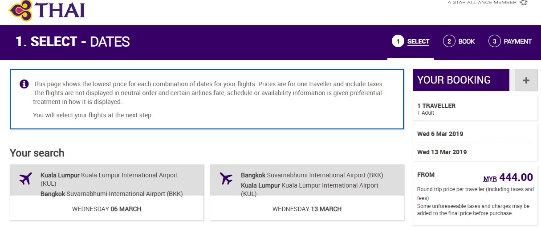Click the Wed 6 Mar 2019 booking date
This screenshot has width=541, height=228.
[x=440, y=134]
